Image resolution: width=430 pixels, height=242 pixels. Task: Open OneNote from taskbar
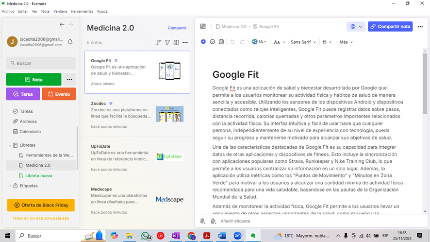[x=176, y=236]
